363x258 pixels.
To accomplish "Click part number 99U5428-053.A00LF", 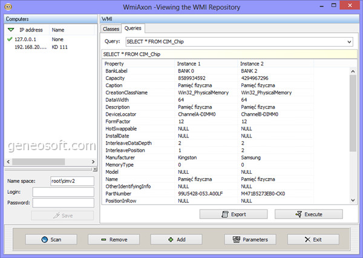I will (200, 194).
